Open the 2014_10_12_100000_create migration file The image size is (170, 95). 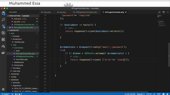[x=23, y=91]
